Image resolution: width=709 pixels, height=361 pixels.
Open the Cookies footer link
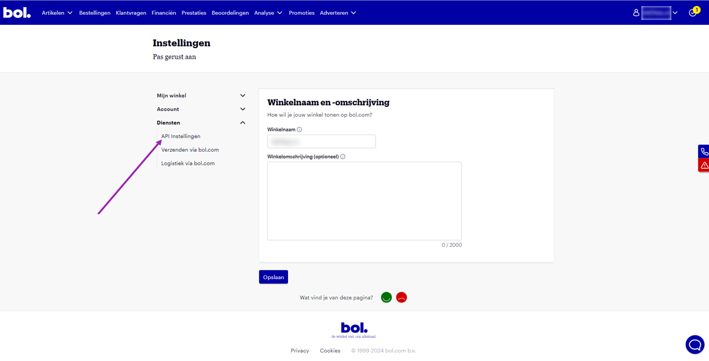pos(330,350)
